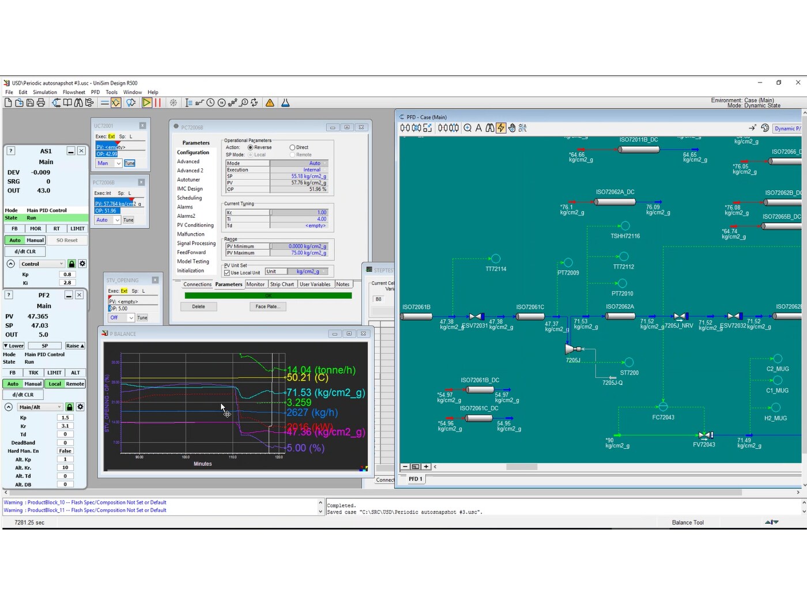The width and height of the screenshot is (807, 605).
Task: Select the Reverse action radio button
Action: (x=250, y=148)
